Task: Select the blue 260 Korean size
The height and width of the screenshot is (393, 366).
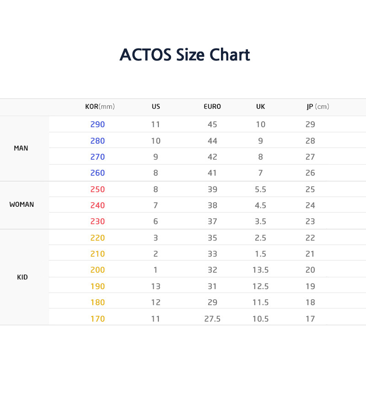Action: pos(97,173)
